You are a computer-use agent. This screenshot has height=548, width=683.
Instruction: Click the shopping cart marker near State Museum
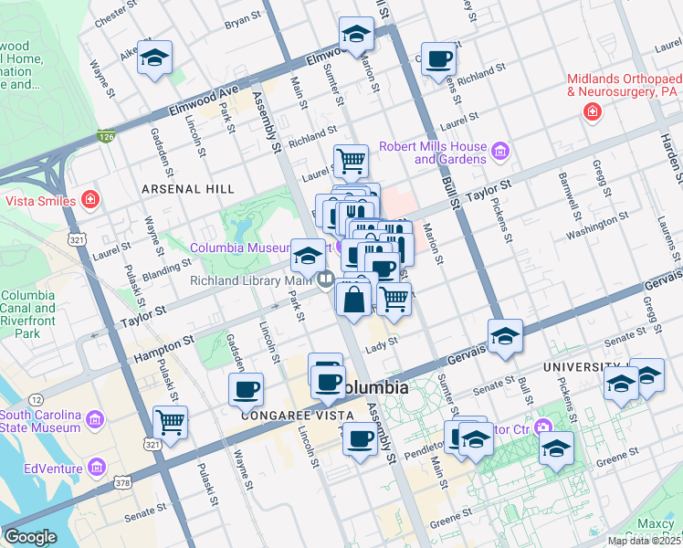[171, 424]
